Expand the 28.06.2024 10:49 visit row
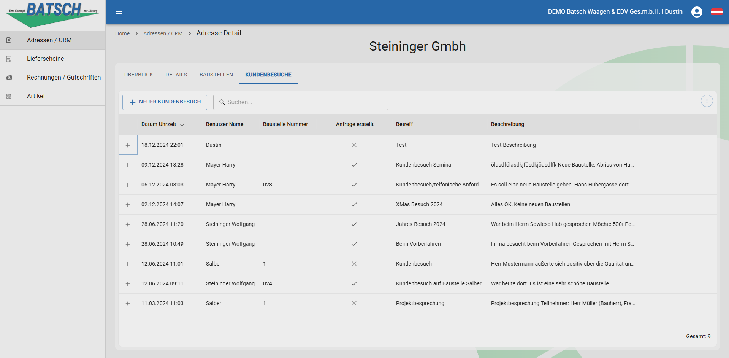Image resolution: width=729 pixels, height=358 pixels. pos(128,244)
